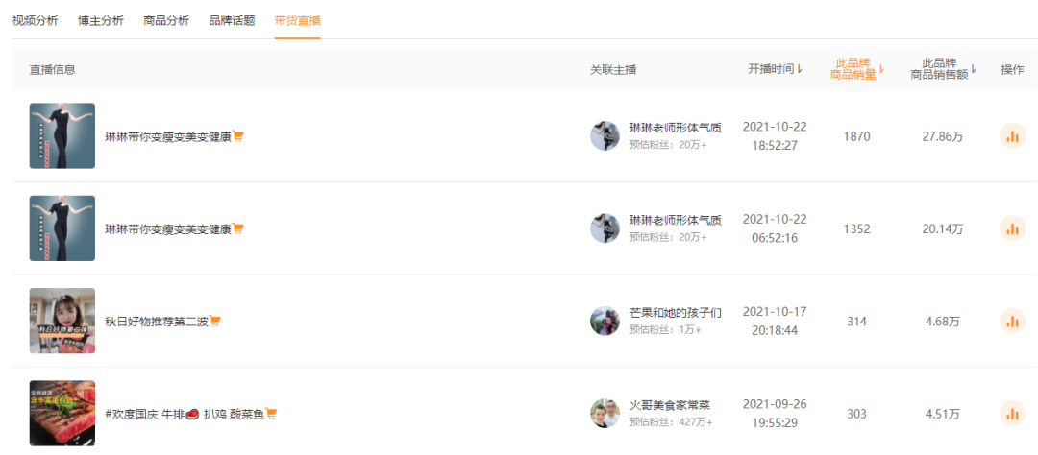Click 芒果和她的孩子们 host avatar
The height and width of the screenshot is (455, 1038).
(x=605, y=321)
